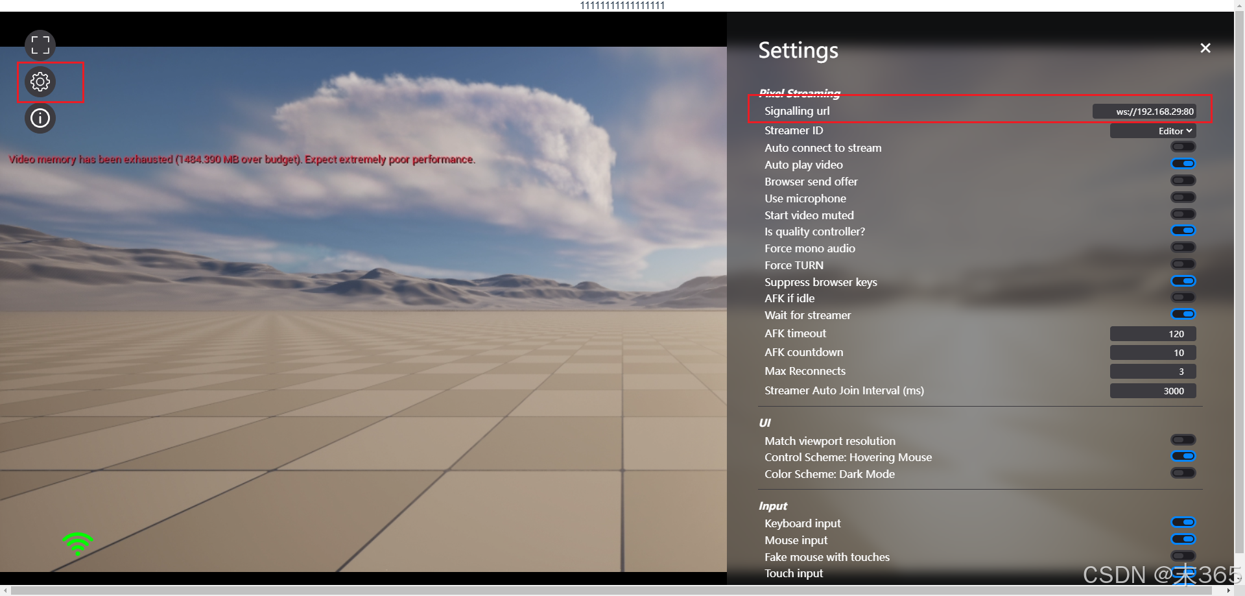1245x596 pixels.
Task: Disable Keyboard input
Action: 1184,522
